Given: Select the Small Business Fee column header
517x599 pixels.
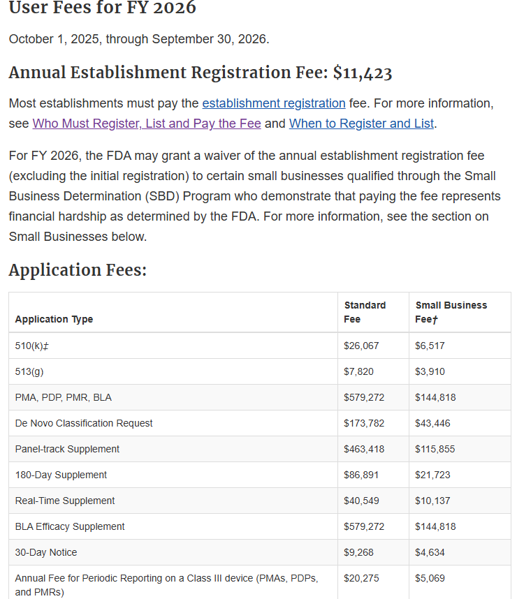Looking at the screenshot, I should pos(451,312).
